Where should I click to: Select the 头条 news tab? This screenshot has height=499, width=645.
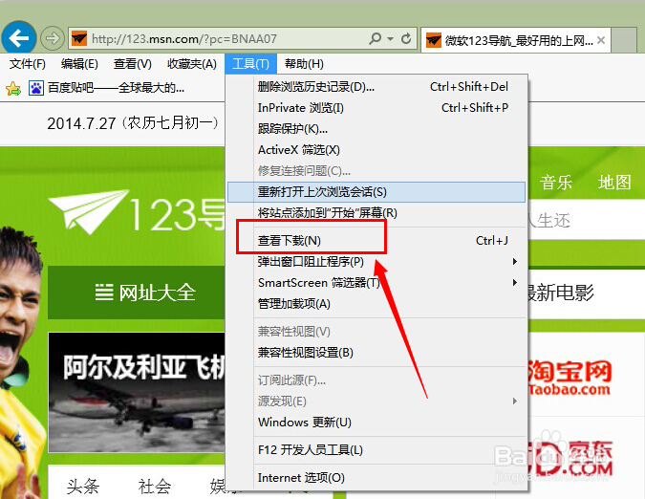[x=83, y=487]
